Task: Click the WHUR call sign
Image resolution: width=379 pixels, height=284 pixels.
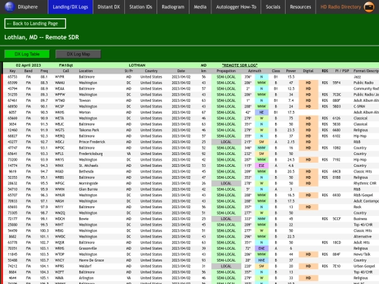Action: coord(60,195)
